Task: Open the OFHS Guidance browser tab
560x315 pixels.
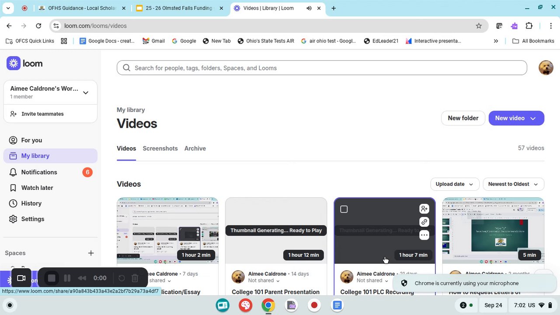Action: (82, 8)
